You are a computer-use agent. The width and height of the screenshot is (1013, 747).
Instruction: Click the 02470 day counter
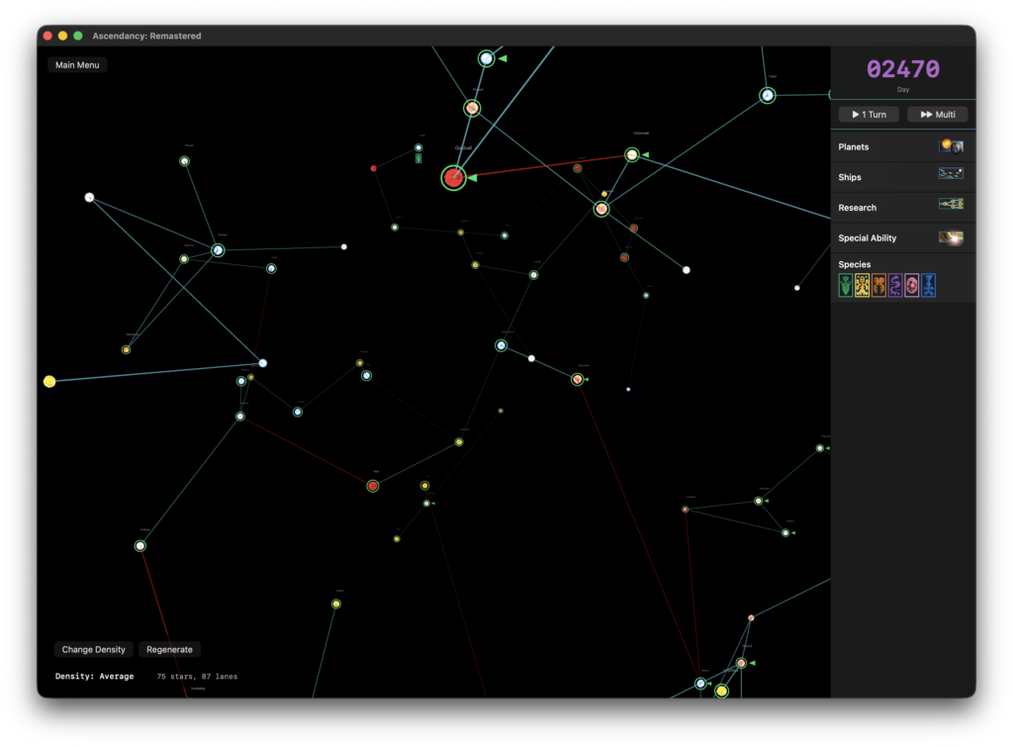[902, 69]
